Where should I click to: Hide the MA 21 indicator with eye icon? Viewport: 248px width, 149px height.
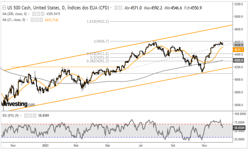coord(33,20)
